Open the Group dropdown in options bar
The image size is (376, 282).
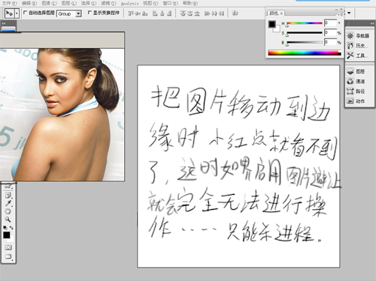click(x=69, y=14)
